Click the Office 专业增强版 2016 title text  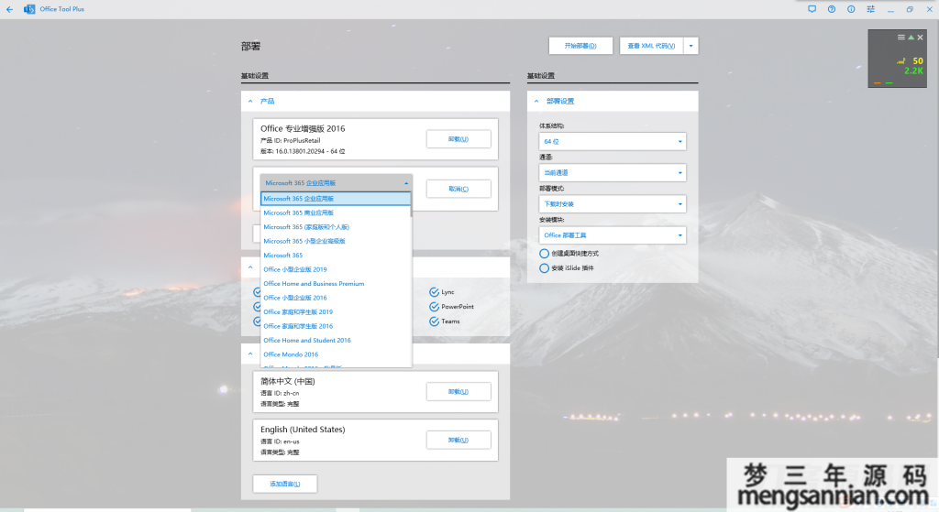pos(303,128)
